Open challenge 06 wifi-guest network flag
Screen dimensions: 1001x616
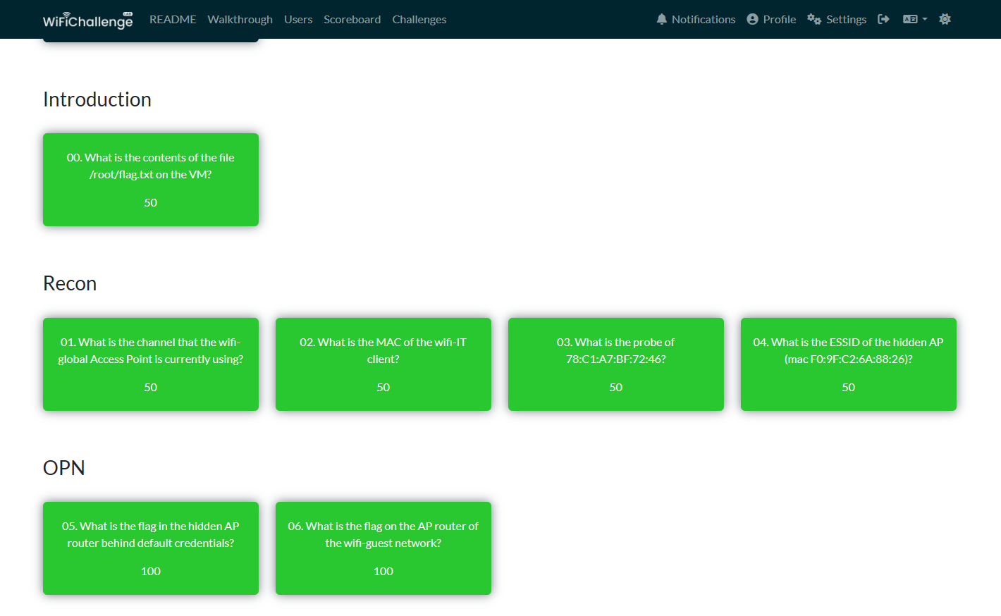pos(383,548)
